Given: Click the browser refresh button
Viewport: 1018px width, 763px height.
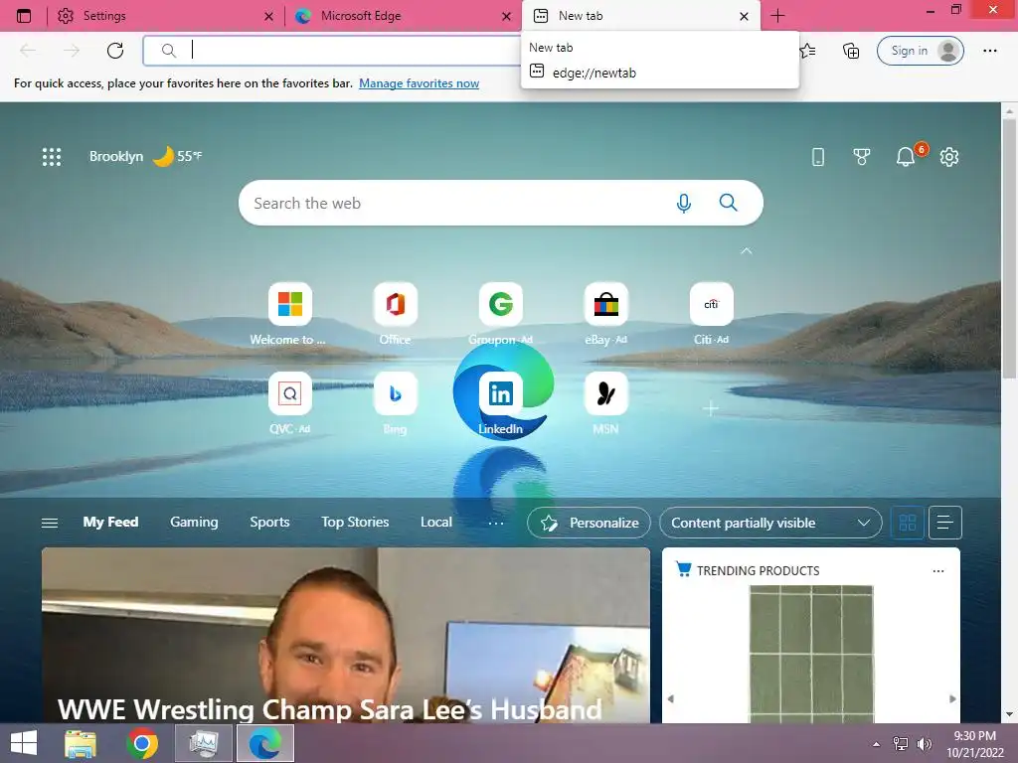Looking at the screenshot, I should (x=115, y=51).
